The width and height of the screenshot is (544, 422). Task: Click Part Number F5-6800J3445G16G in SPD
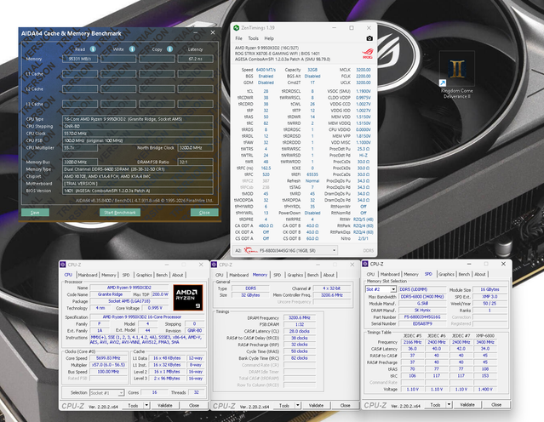[x=422, y=317]
